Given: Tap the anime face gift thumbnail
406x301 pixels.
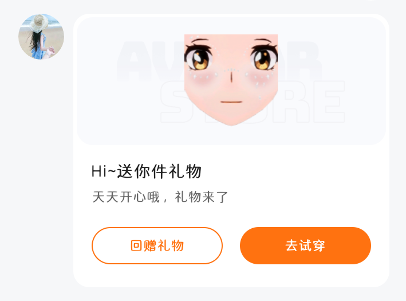Looking at the screenshot, I should coord(231,80).
